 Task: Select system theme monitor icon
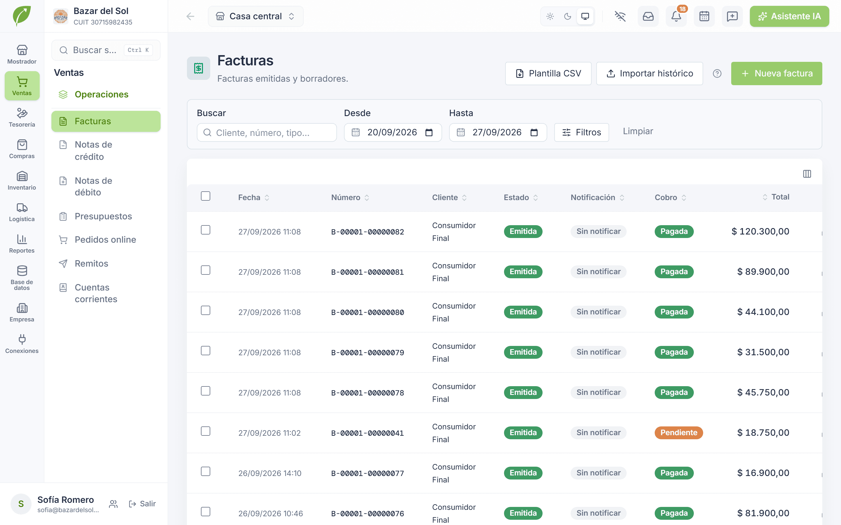tap(585, 16)
